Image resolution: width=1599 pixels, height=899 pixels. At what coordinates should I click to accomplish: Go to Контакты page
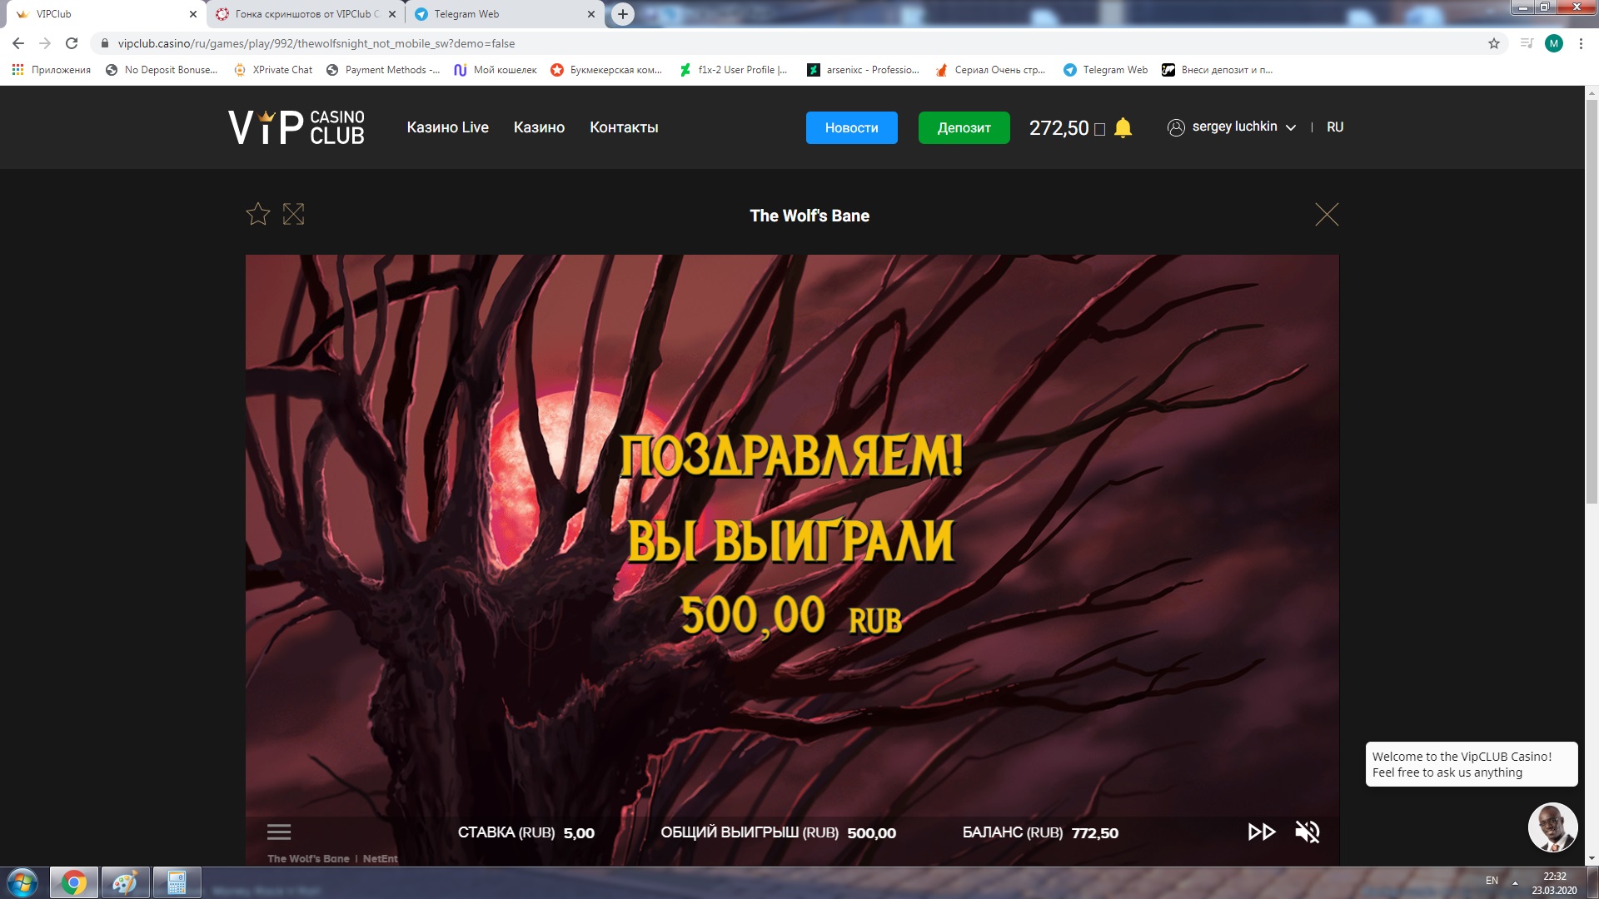624,127
